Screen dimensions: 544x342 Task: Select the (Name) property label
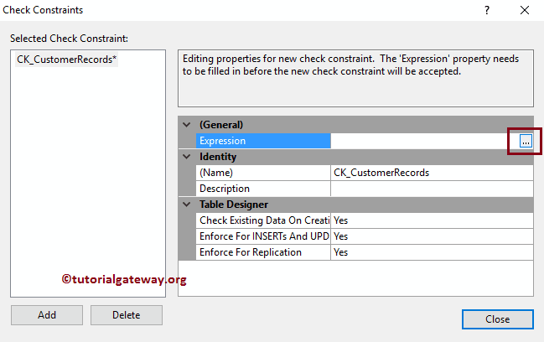coord(263,173)
